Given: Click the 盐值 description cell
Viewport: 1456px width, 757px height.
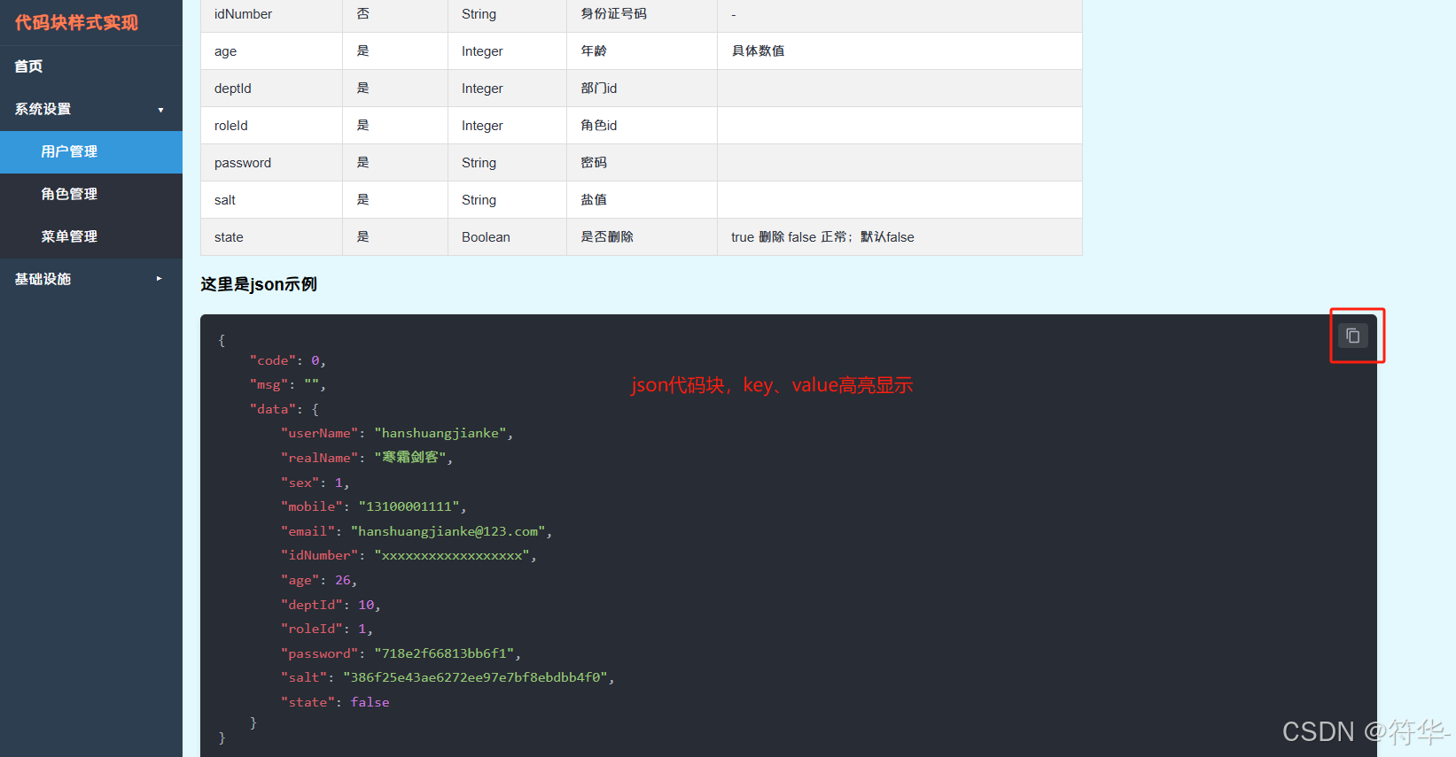Looking at the screenshot, I should coord(642,200).
